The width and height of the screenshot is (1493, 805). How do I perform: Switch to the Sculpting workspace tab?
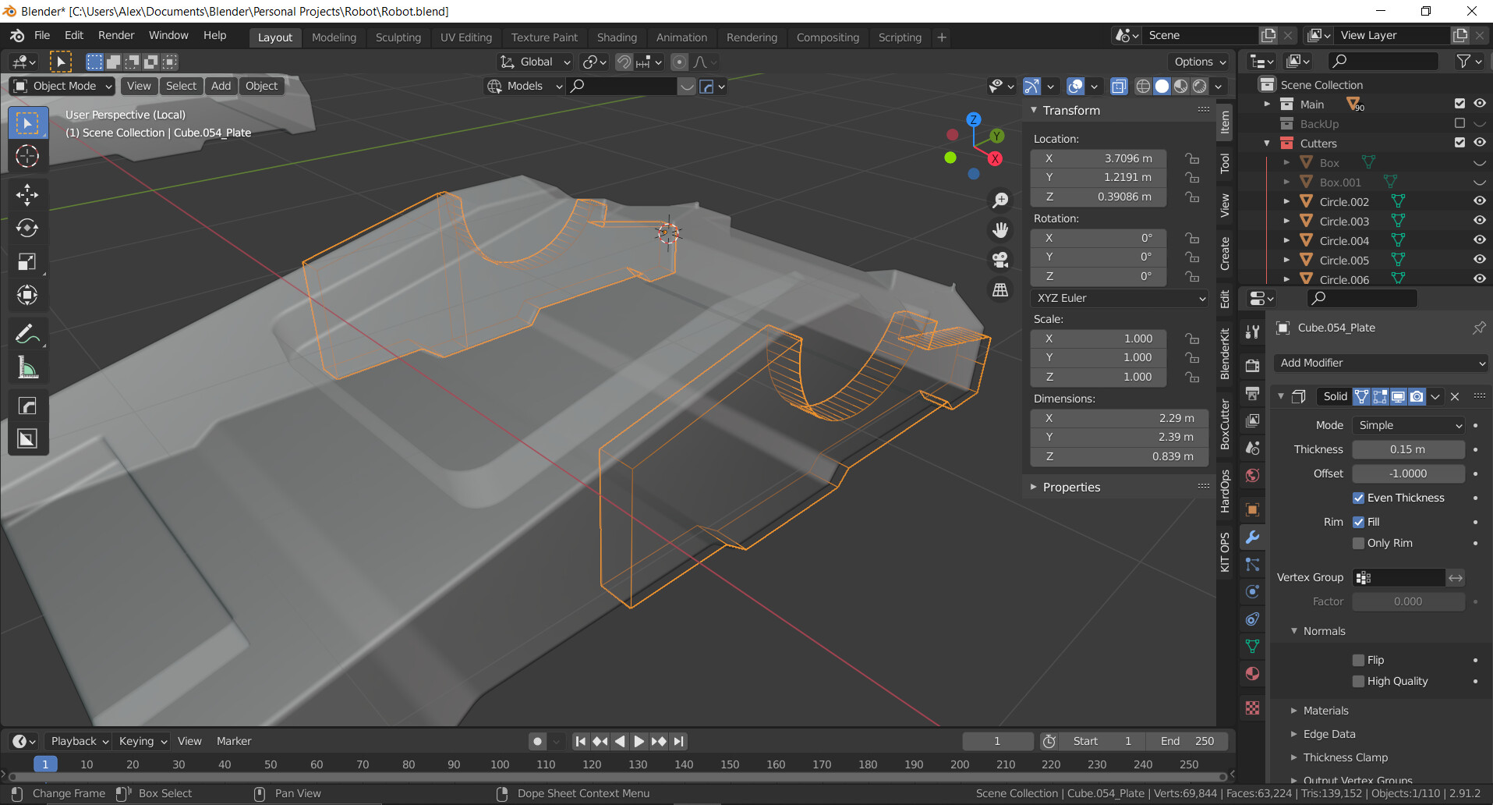tap(398, 37)
